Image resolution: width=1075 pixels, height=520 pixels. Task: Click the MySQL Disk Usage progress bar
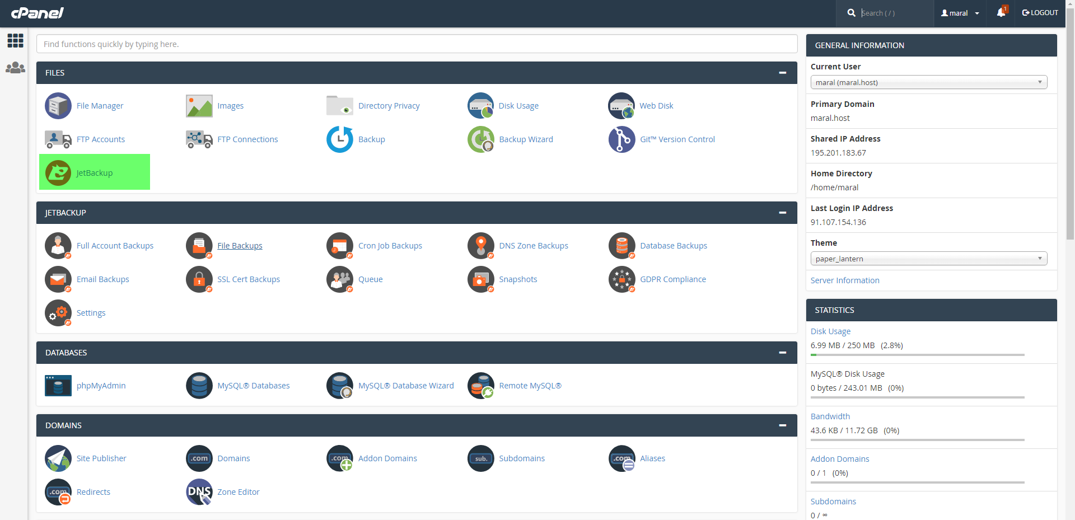pos(918,397)
